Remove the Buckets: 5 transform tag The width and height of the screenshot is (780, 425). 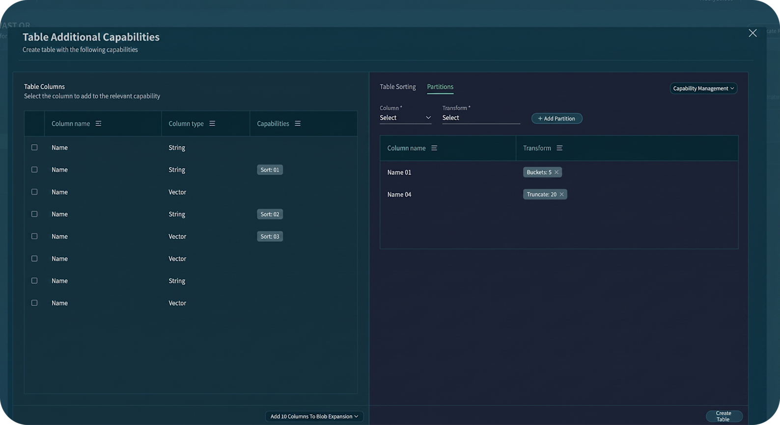(557, 172)
